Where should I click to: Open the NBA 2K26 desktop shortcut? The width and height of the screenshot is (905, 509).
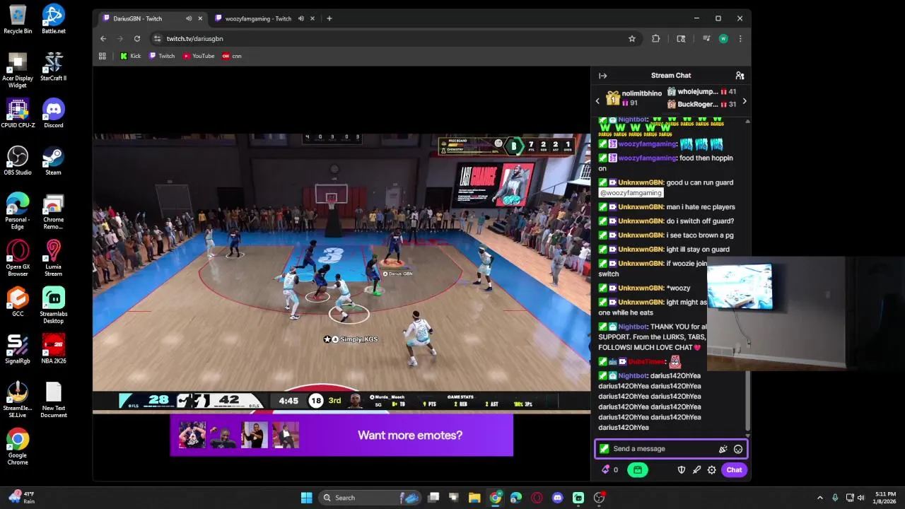[x=53, y=349]
